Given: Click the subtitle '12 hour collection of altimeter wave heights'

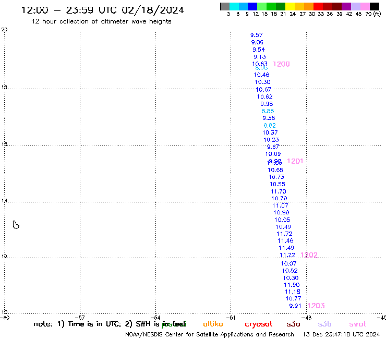Looking at the screenshot, I should [101, 22].
